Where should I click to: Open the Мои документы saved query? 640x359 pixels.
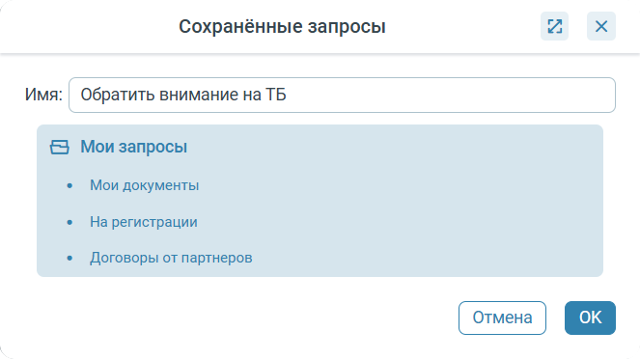click(145, 185)
